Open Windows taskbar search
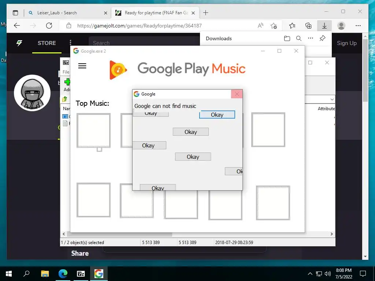Viewport: 375px width, 281px height. point(26,274)
